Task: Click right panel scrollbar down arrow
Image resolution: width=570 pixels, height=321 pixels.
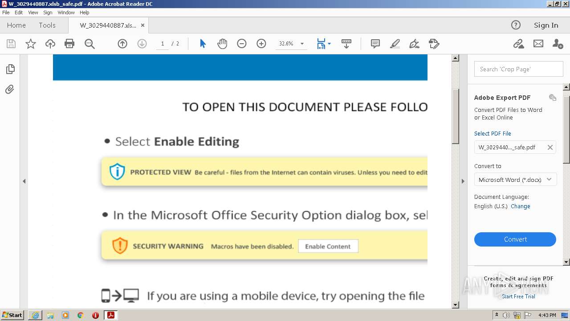Action: (x=566, y=262)
